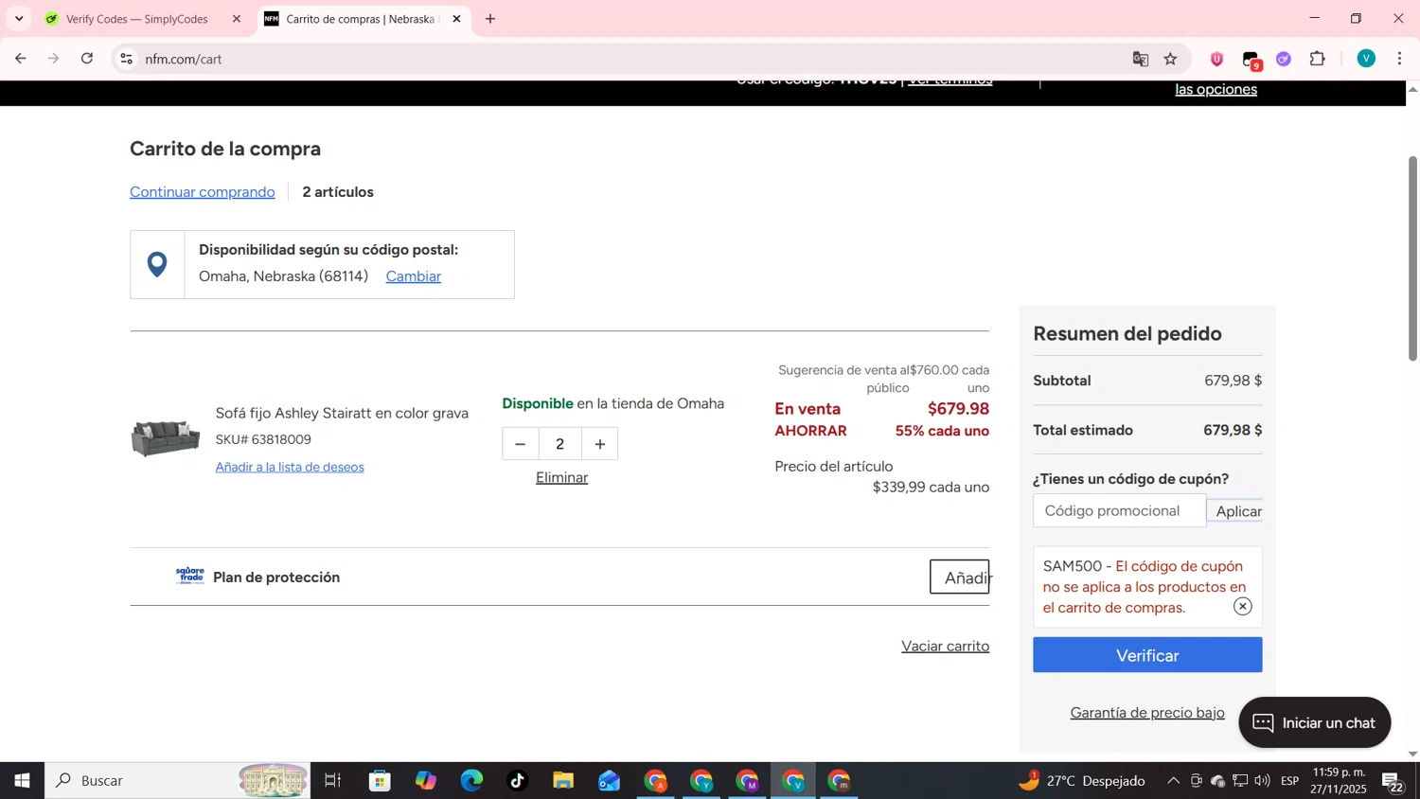Open Outlook from the taskbar
1420x799 pixels.
click(609, 781)
